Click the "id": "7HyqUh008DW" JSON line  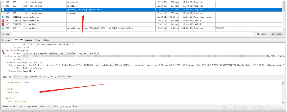(17, 102)
